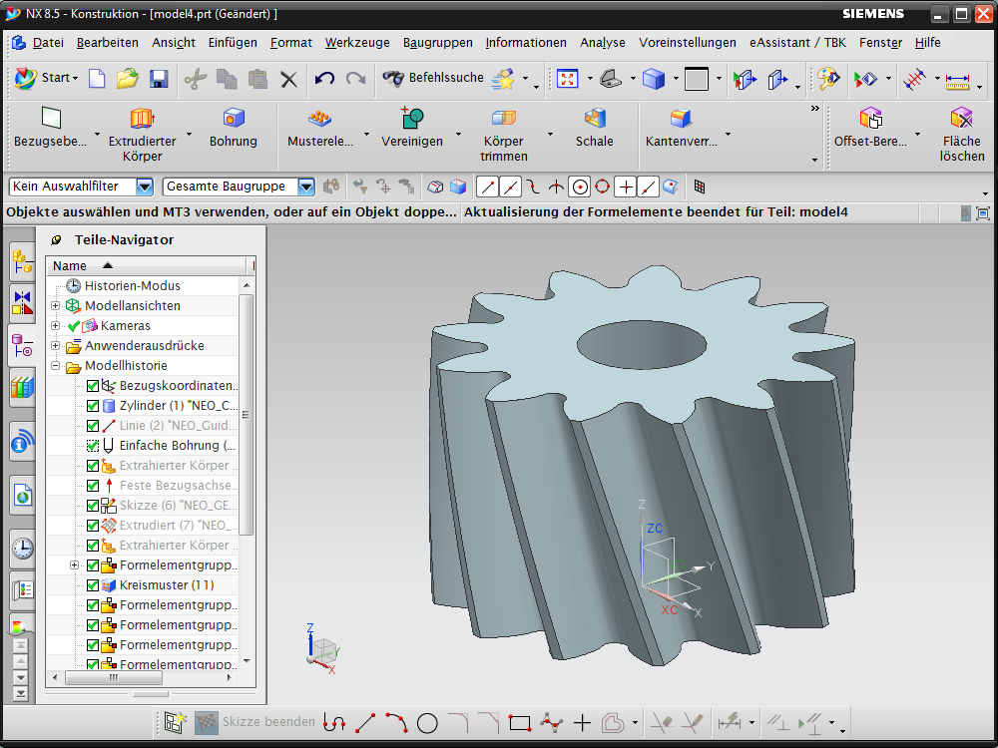Select the Schale shell tool
This screenshot has width=998, height=748.
pyautogui.click(x=595, y=120)
